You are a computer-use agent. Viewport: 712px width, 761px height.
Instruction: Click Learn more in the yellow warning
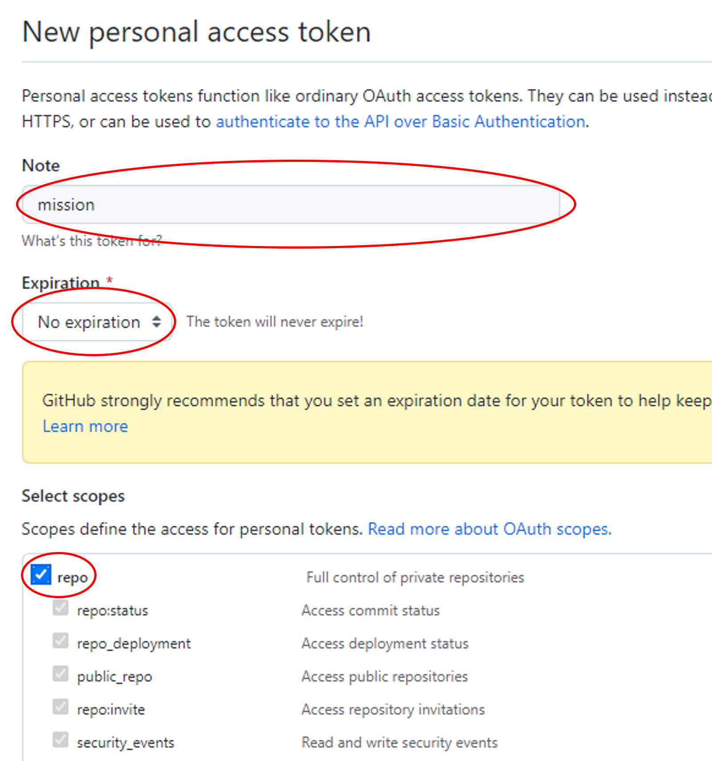[x=85, y=427]
